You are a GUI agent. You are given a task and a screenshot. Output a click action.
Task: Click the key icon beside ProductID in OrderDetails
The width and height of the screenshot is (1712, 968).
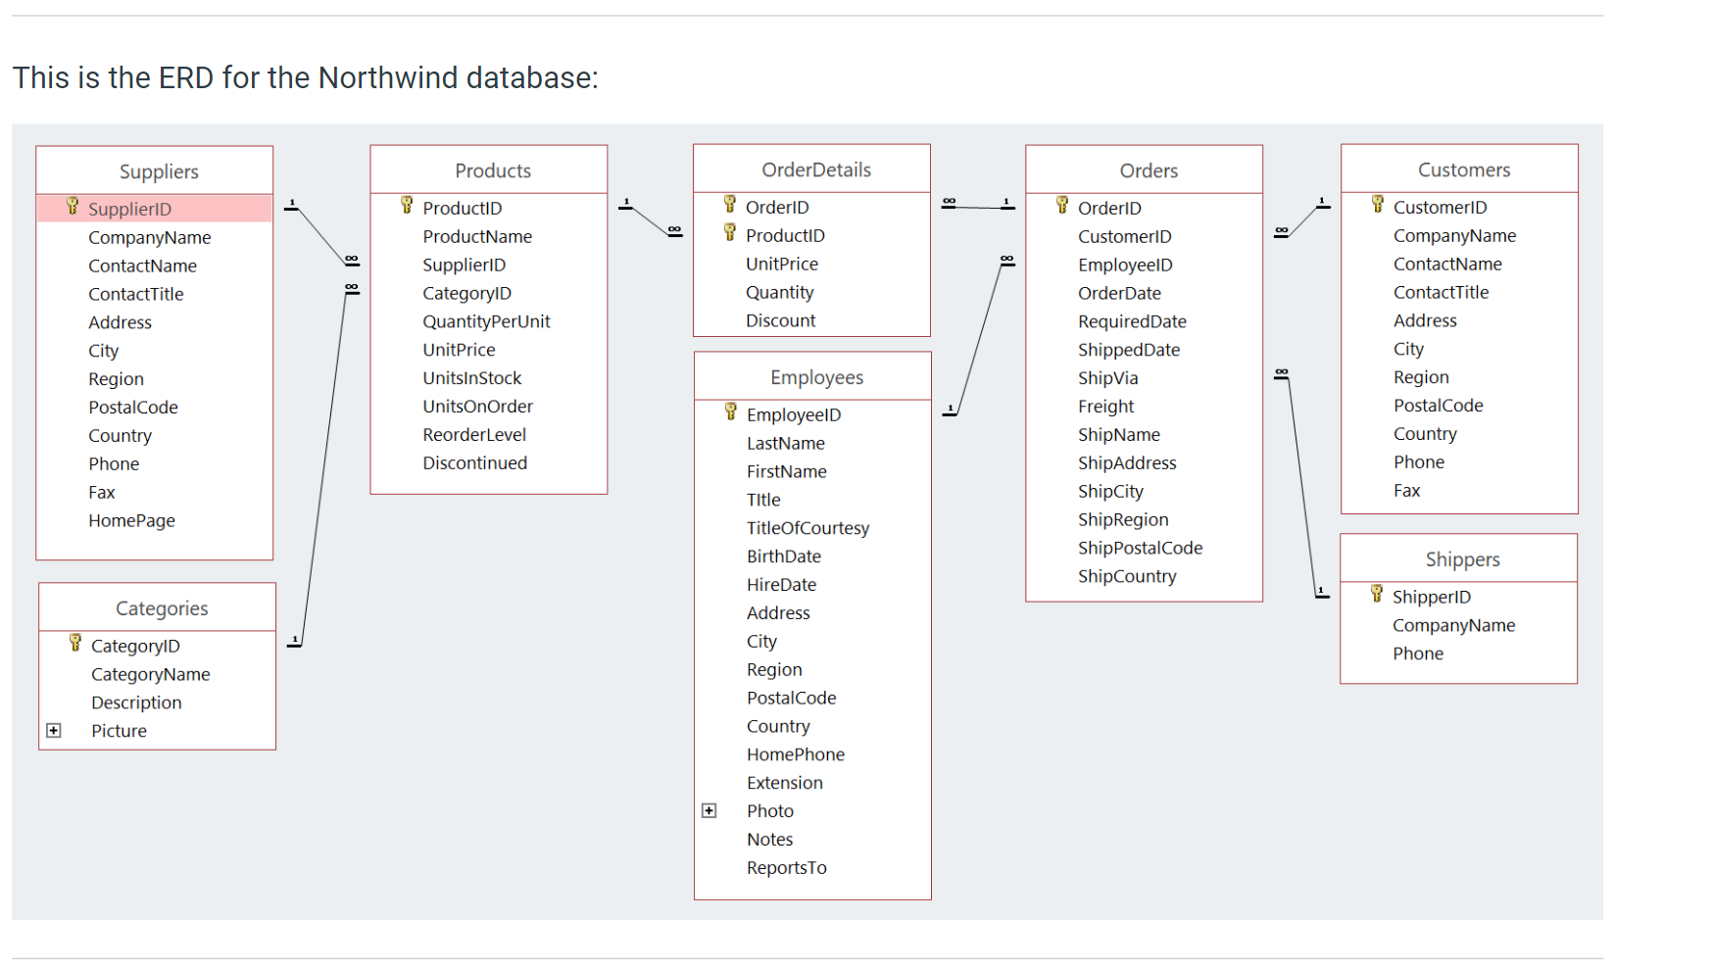[730, 233]
